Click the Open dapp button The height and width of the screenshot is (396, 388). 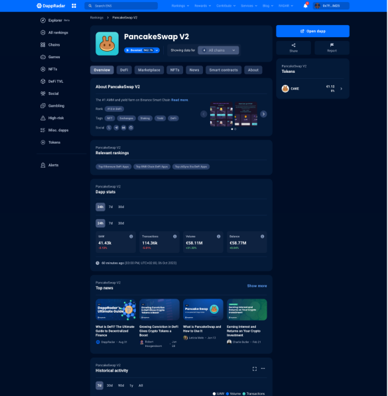coord(312,31)
